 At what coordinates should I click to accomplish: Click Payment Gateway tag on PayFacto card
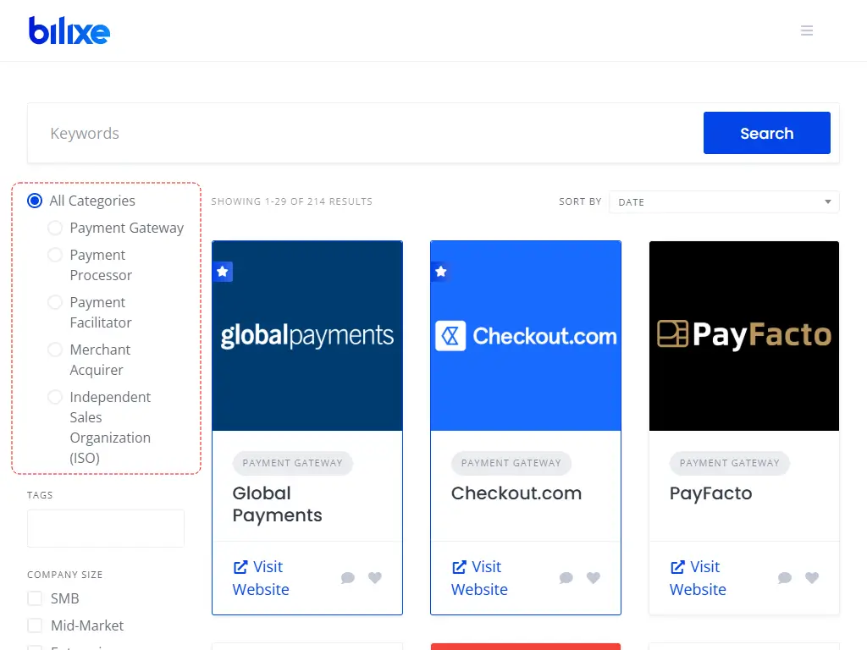(x=729, y=463)
